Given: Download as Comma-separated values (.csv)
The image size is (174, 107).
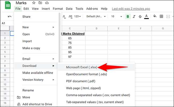Looking at the screenshot, I should coord(96,95).
